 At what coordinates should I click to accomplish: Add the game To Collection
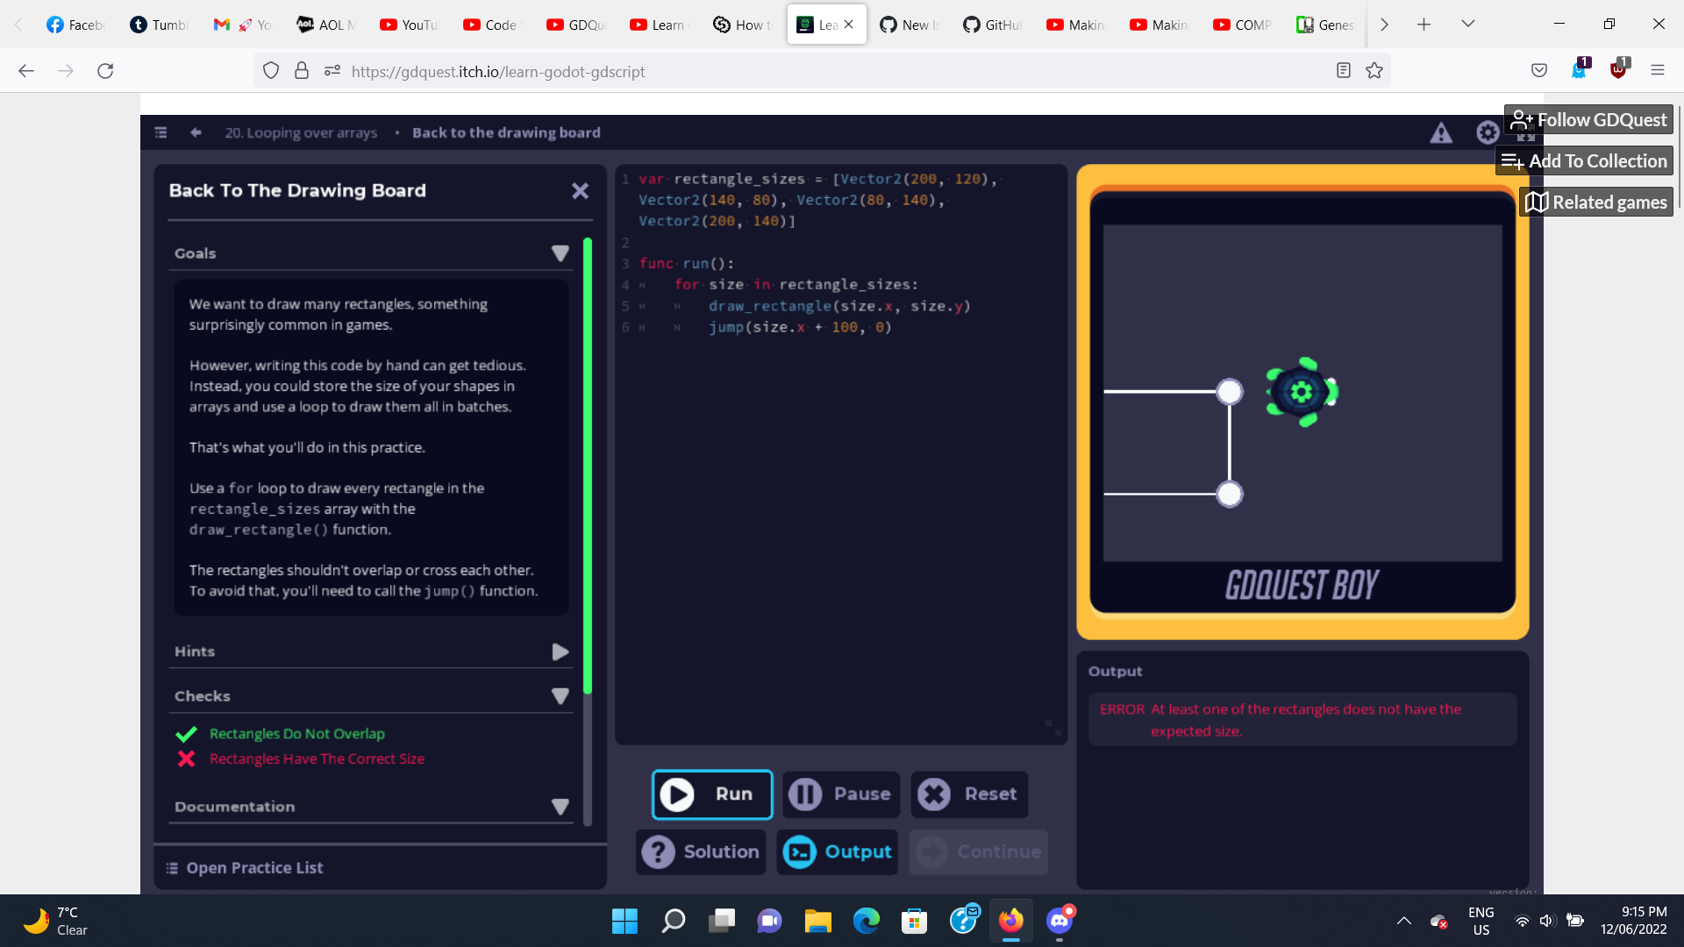pyautogui.click(x=1584, y=161)
